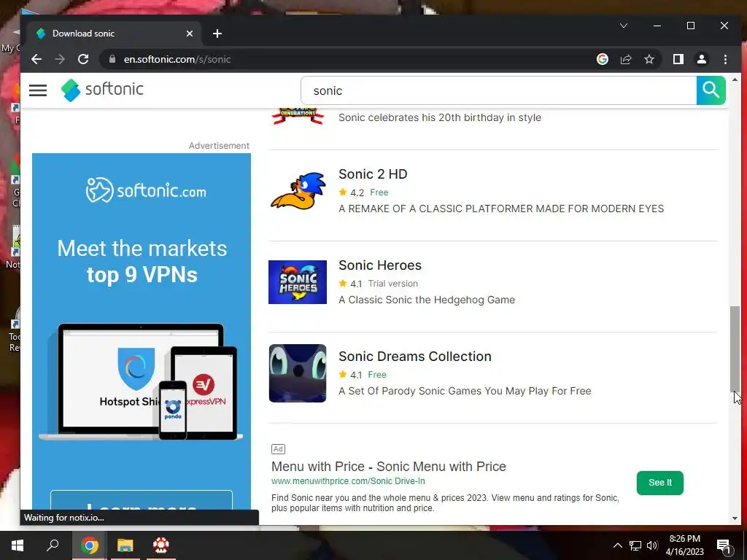Open the network tray icon
The height and width of the screenshot is (560, 747).
click(x=635, y=545)
